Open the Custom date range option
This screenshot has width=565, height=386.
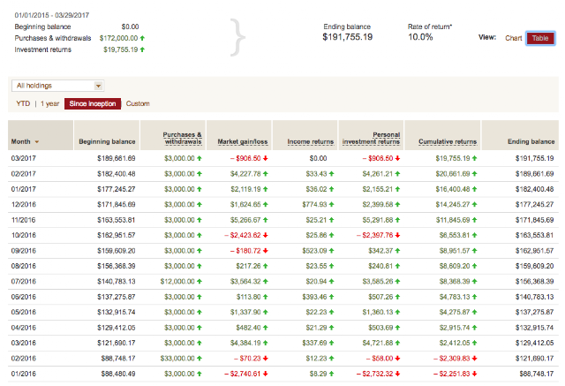138,104
